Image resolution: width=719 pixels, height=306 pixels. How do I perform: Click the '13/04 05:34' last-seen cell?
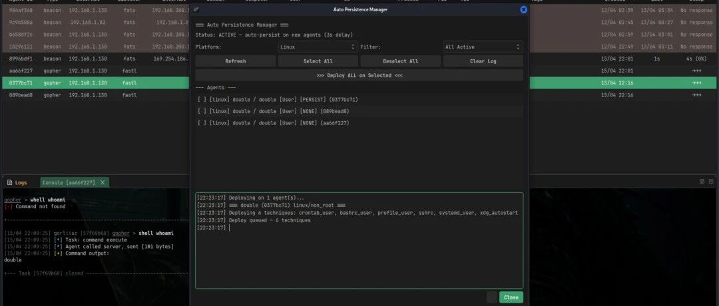(657, 10)
